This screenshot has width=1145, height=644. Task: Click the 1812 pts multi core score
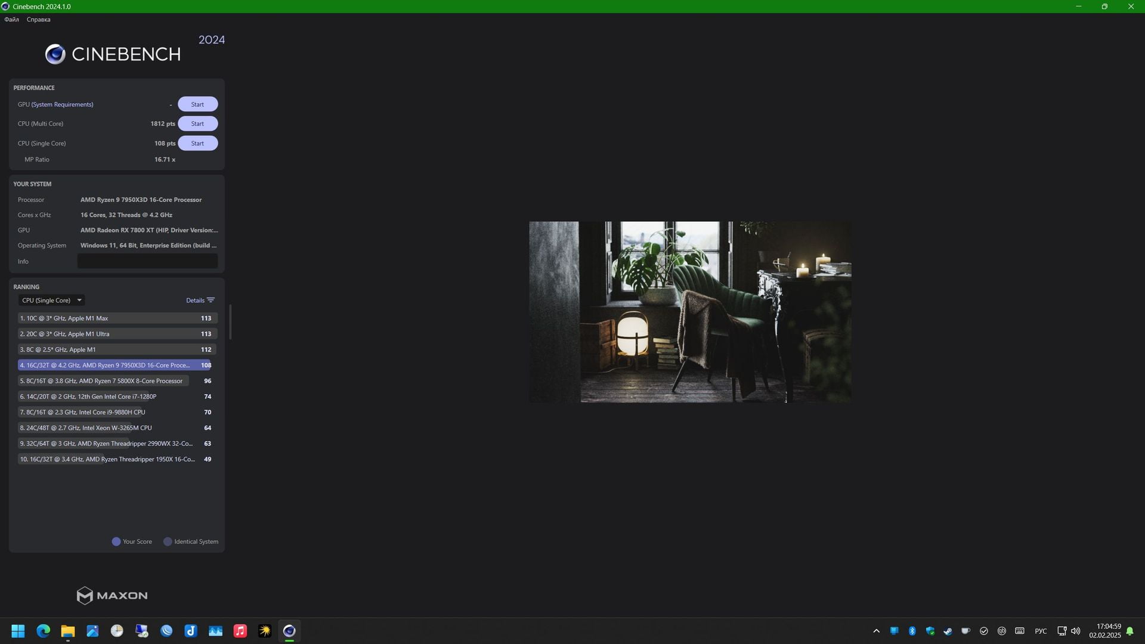point(163,123)
